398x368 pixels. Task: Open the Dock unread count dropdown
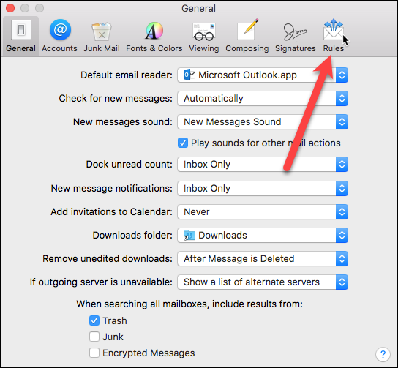coord(263,164)
